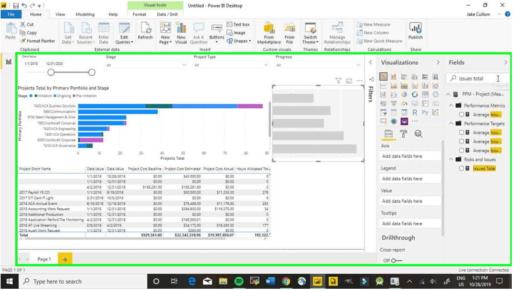
Task: Select the waterfall chart visualization
Action: (x=383, y=94)
